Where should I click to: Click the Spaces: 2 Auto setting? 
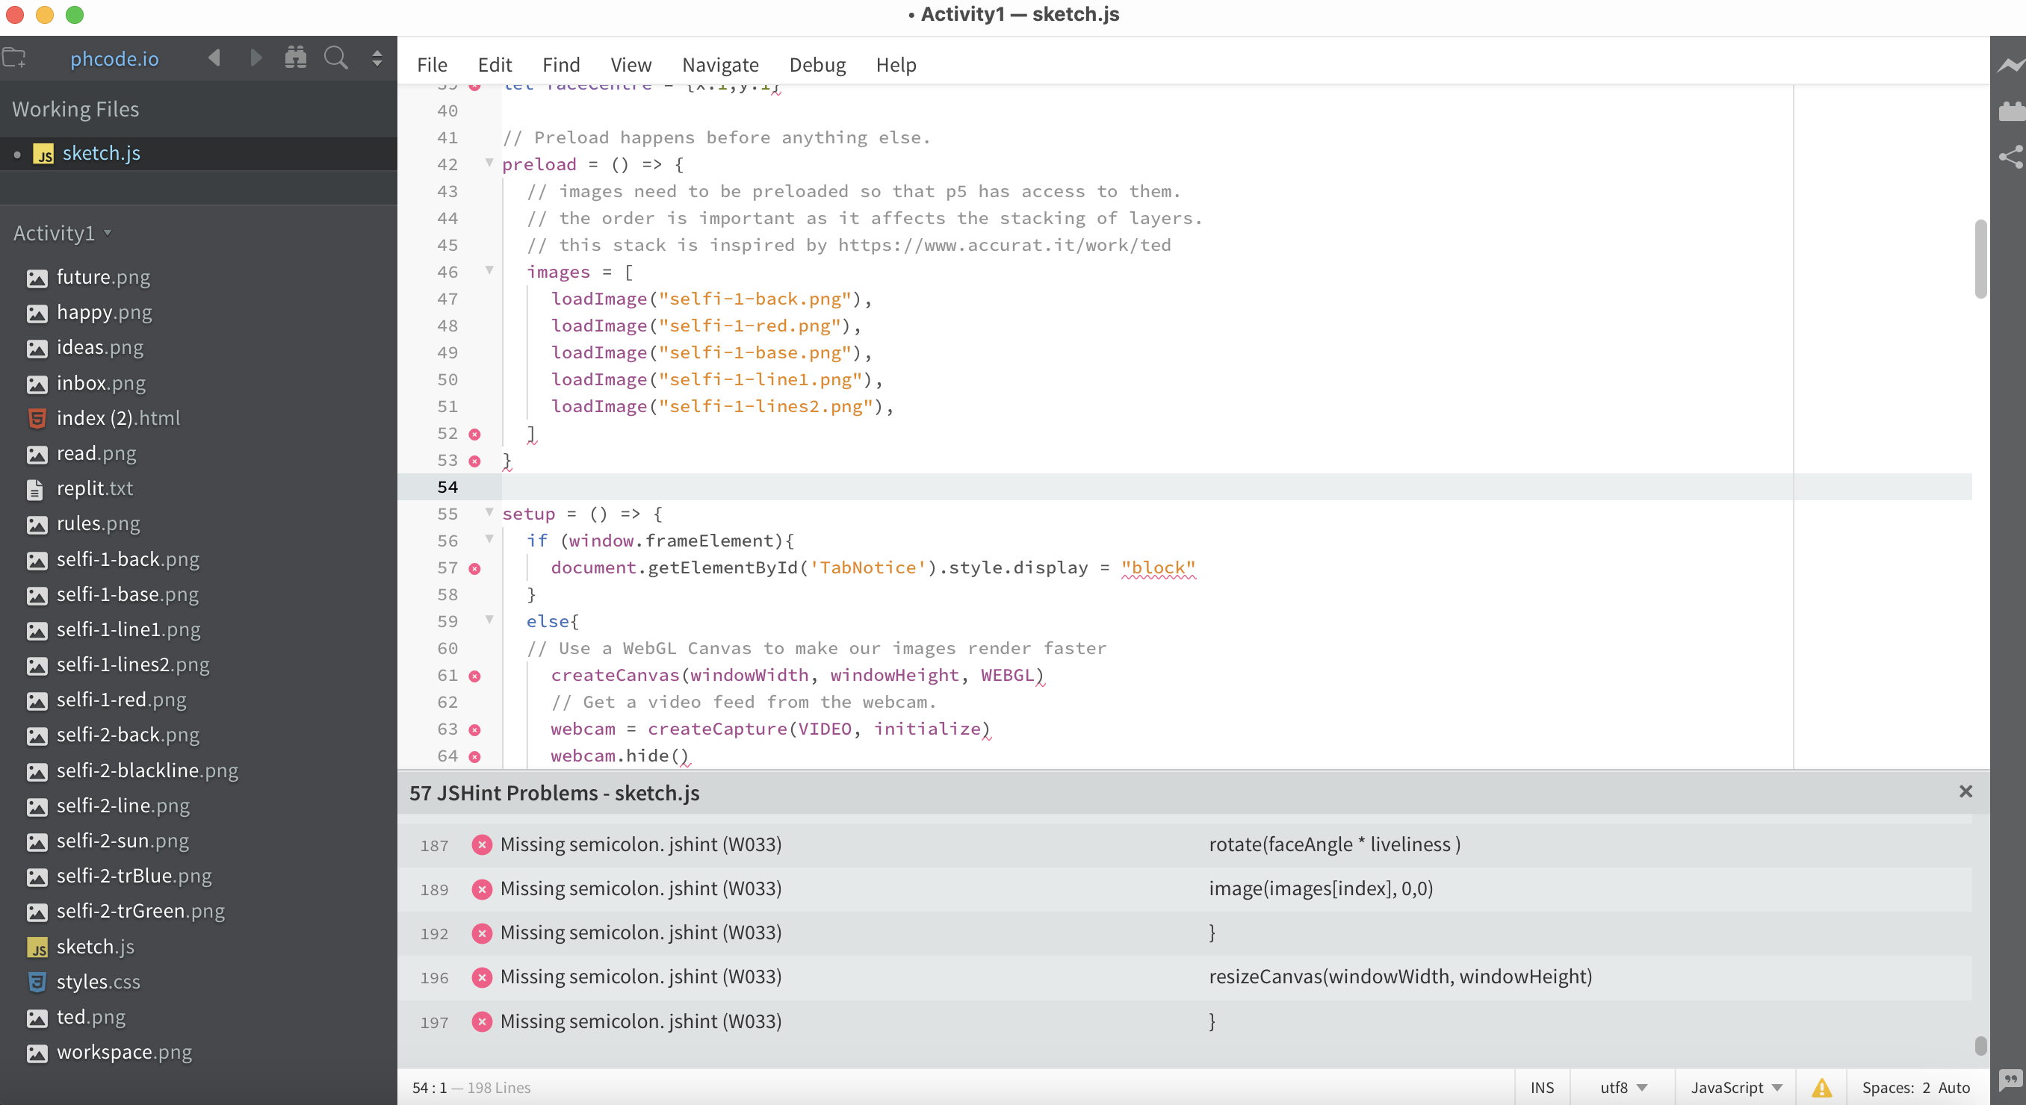[1918, 1087]
